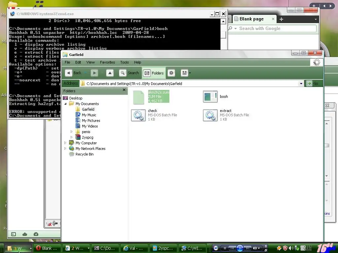Switch to 7-Zip C:\Do taskbar button
The height and width of the screenshot is (253, 338).
click(x=105, y=248)
